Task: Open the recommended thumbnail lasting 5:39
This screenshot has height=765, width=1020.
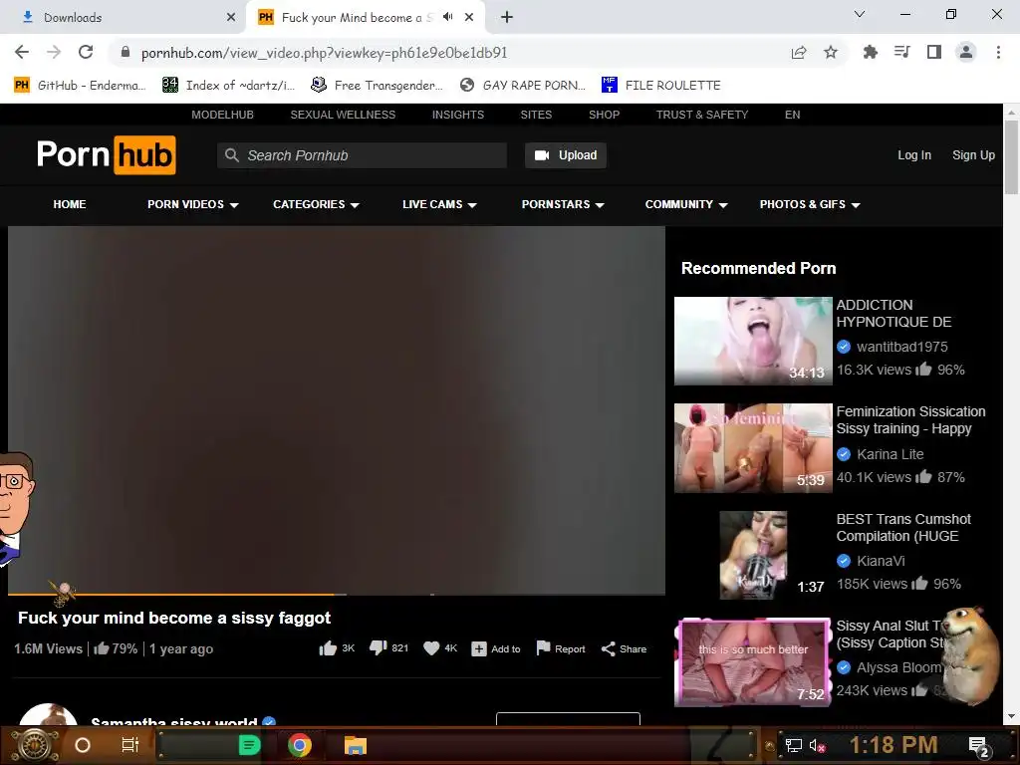Action: (753, 448)
